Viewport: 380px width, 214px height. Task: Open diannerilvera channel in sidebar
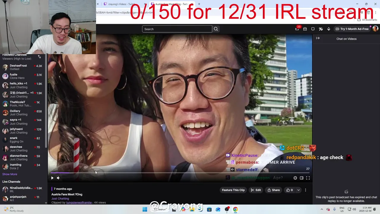[x=23, y=158]
